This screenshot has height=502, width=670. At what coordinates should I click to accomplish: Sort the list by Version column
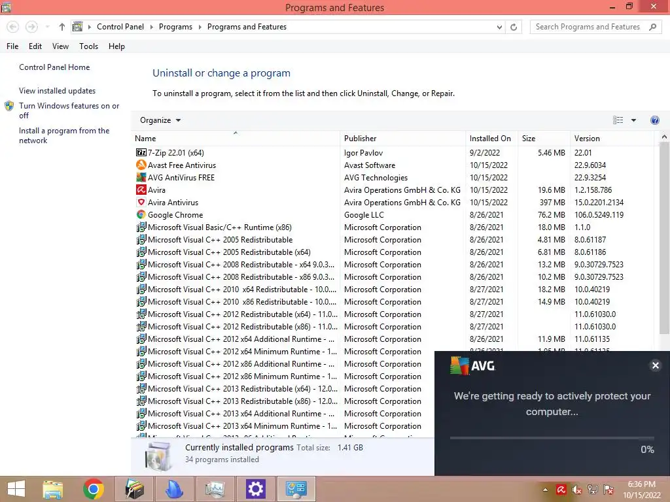(612, 139)
